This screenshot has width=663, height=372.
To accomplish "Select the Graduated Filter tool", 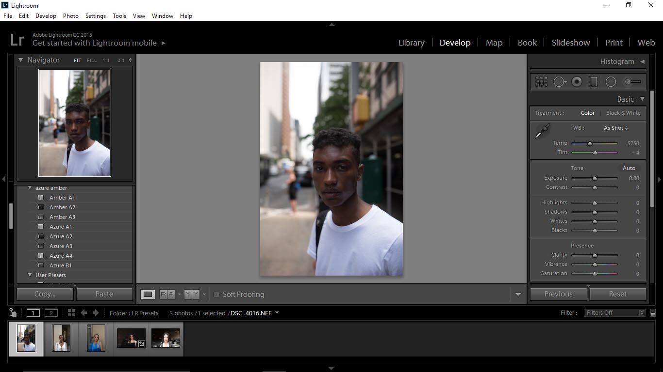I will [x=593, y=82].
